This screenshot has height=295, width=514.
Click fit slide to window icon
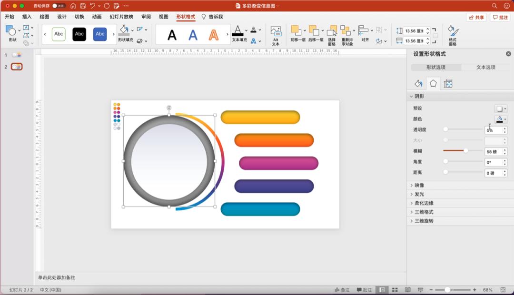tap(503, 290)
